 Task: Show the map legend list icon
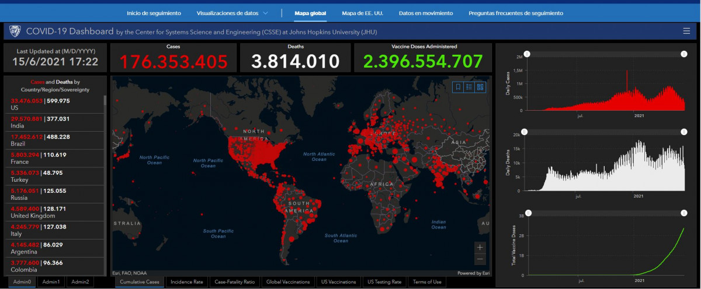470,87
